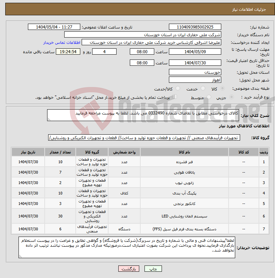Click the گروه کالا column header
The width and height of the screenshot is (275, 278).
(x=92, y=152)
